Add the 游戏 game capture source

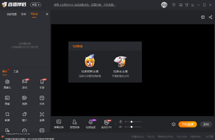(x=25, y=84)
